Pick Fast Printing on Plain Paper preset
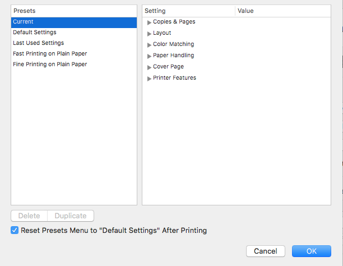The width and height of the screenshot is (343, 266). click(50, 54)
